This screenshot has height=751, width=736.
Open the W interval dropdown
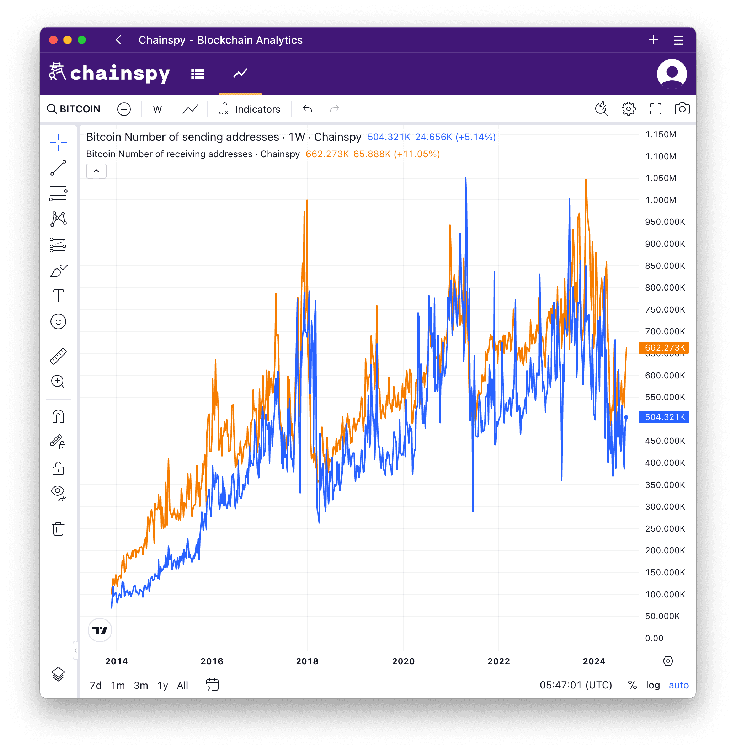(x=157, y=110)
